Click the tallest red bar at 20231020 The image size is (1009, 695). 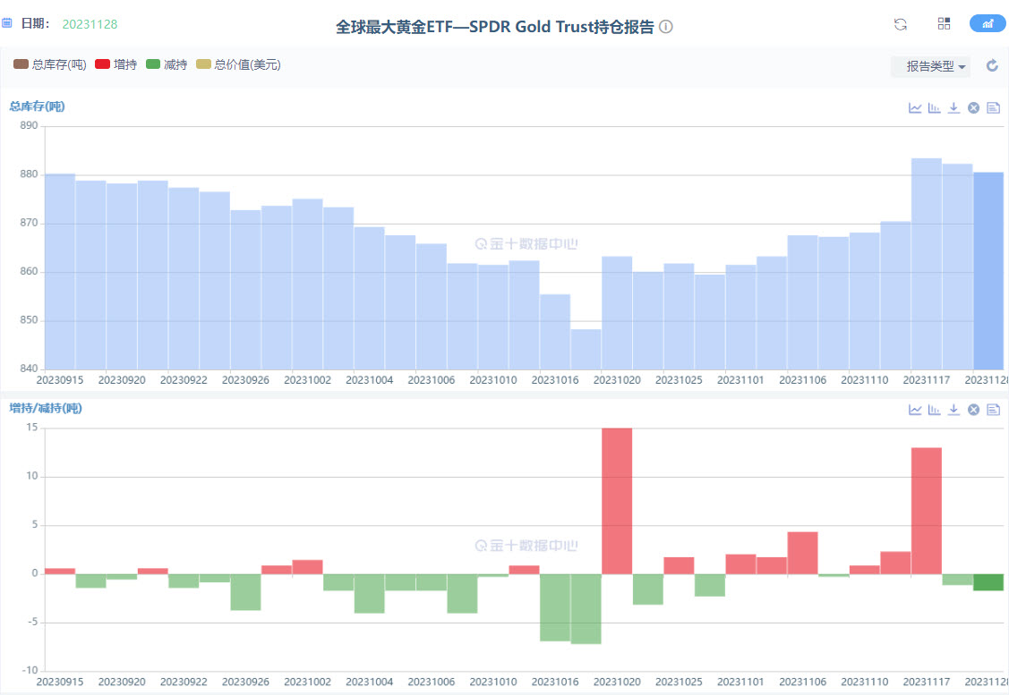click(x=617, y=501)
